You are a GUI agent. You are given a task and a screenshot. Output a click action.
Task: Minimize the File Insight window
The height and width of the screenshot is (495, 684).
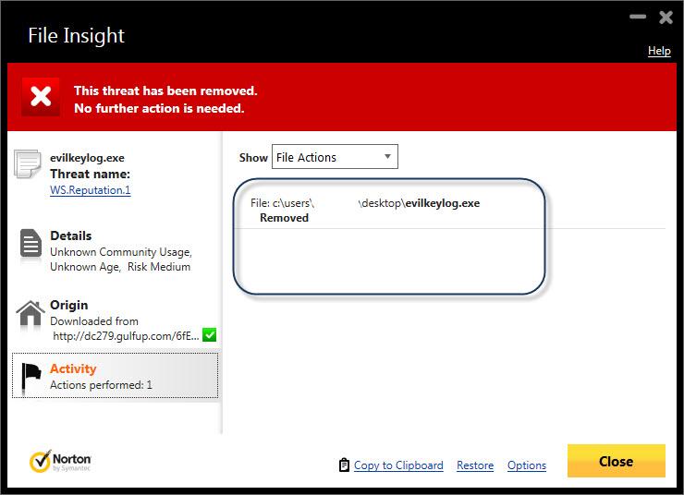tap(638, 17)
